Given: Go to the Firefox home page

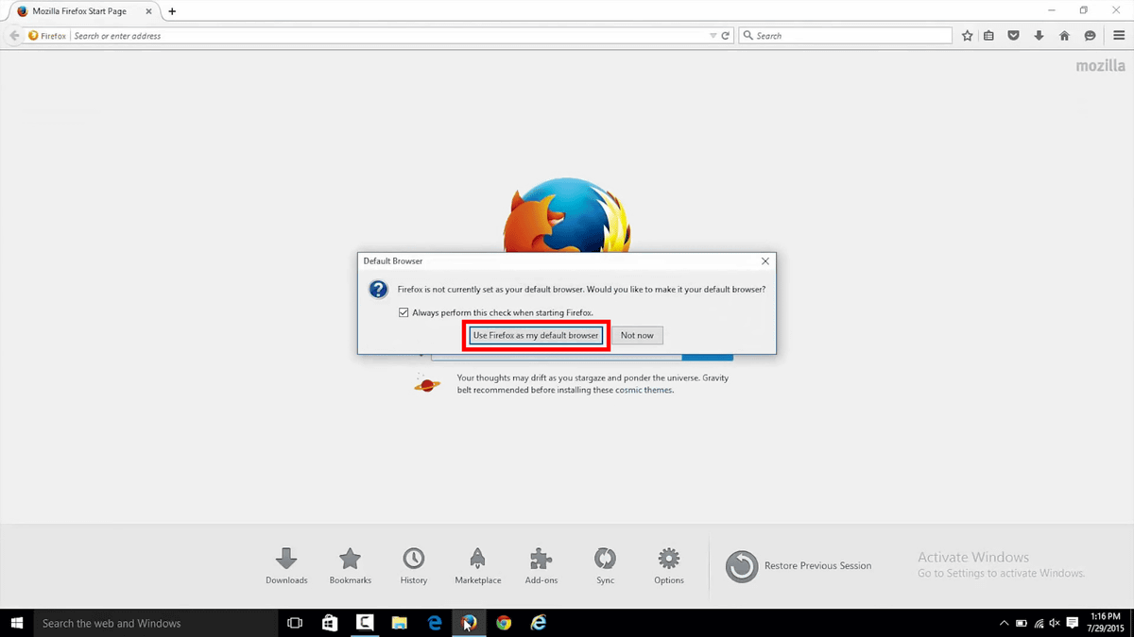Looking at the screenshot, I should pyautogui.click(x=1065, y=36).
